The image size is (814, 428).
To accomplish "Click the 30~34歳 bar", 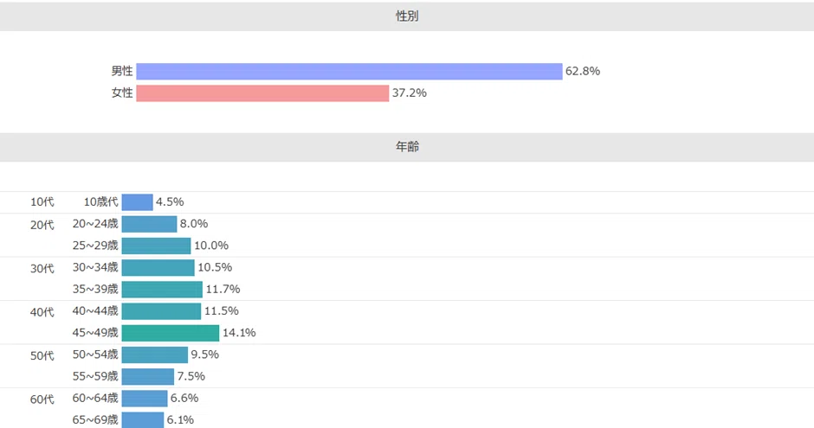I will click(158, 267).
